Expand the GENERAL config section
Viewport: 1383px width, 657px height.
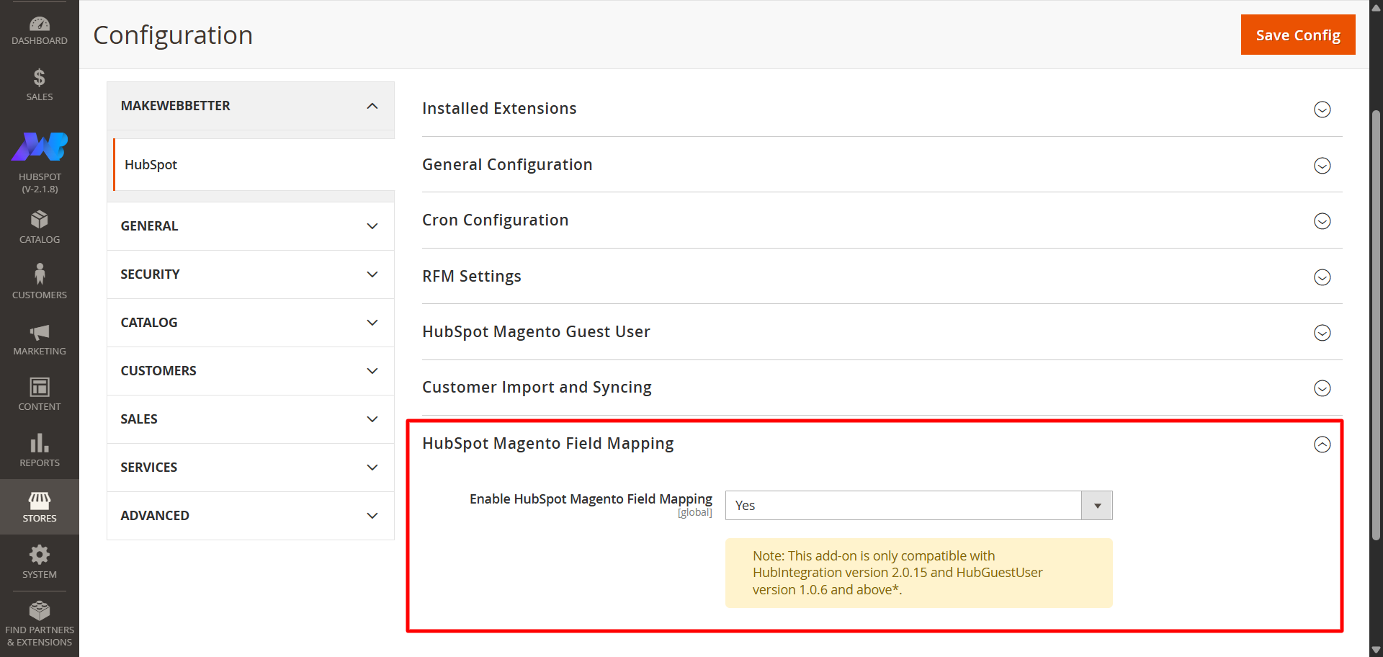[x=250, y=226]
